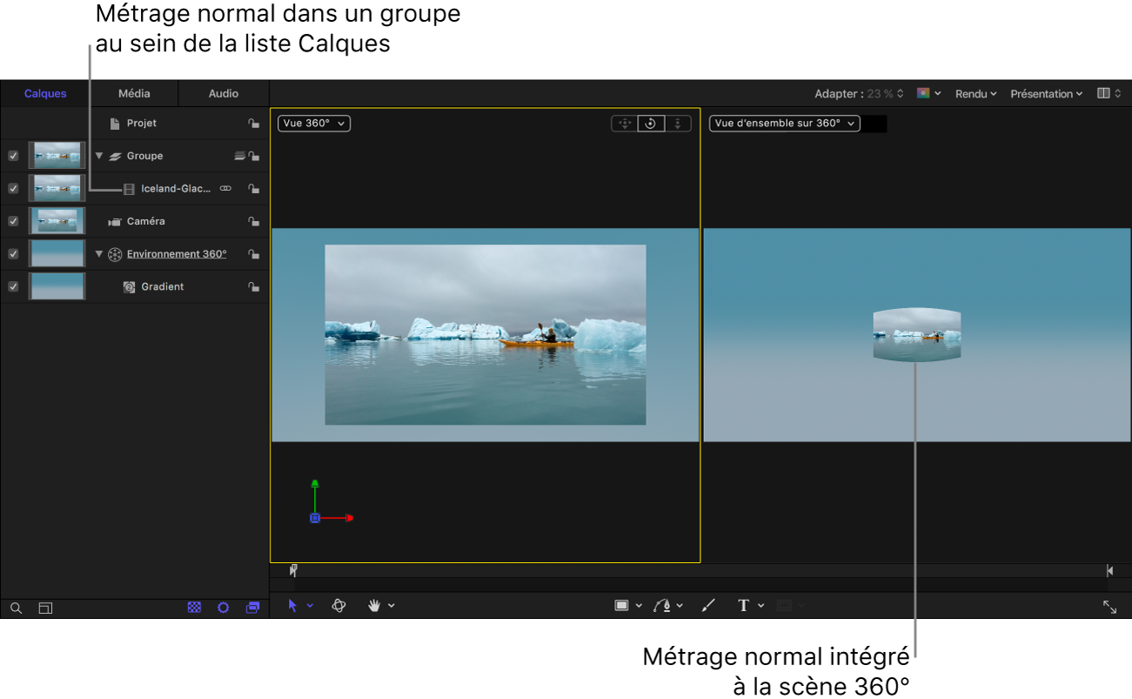1132x699 pixels.
Task: Switch to the Audio tab
Action: pyautogui.click(x=223, y=93)
